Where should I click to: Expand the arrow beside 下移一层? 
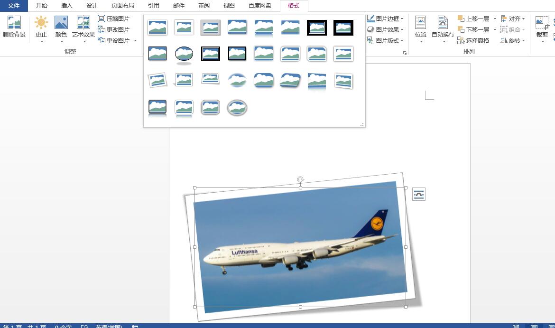495,30
